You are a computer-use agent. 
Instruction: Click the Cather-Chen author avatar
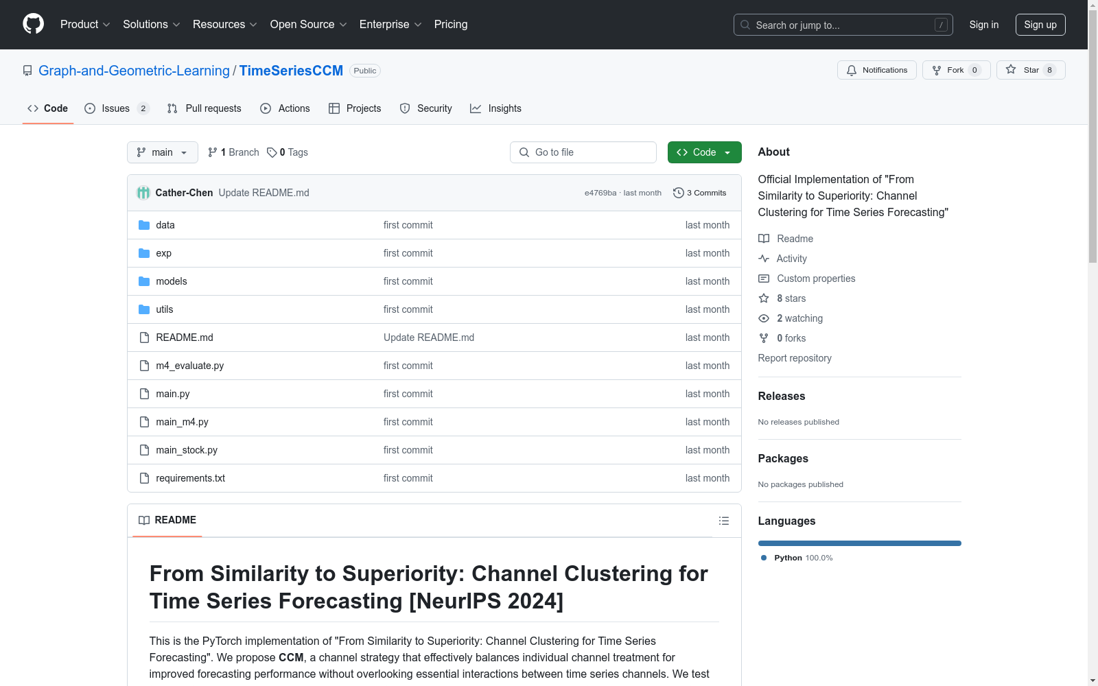tap(143, 193)
